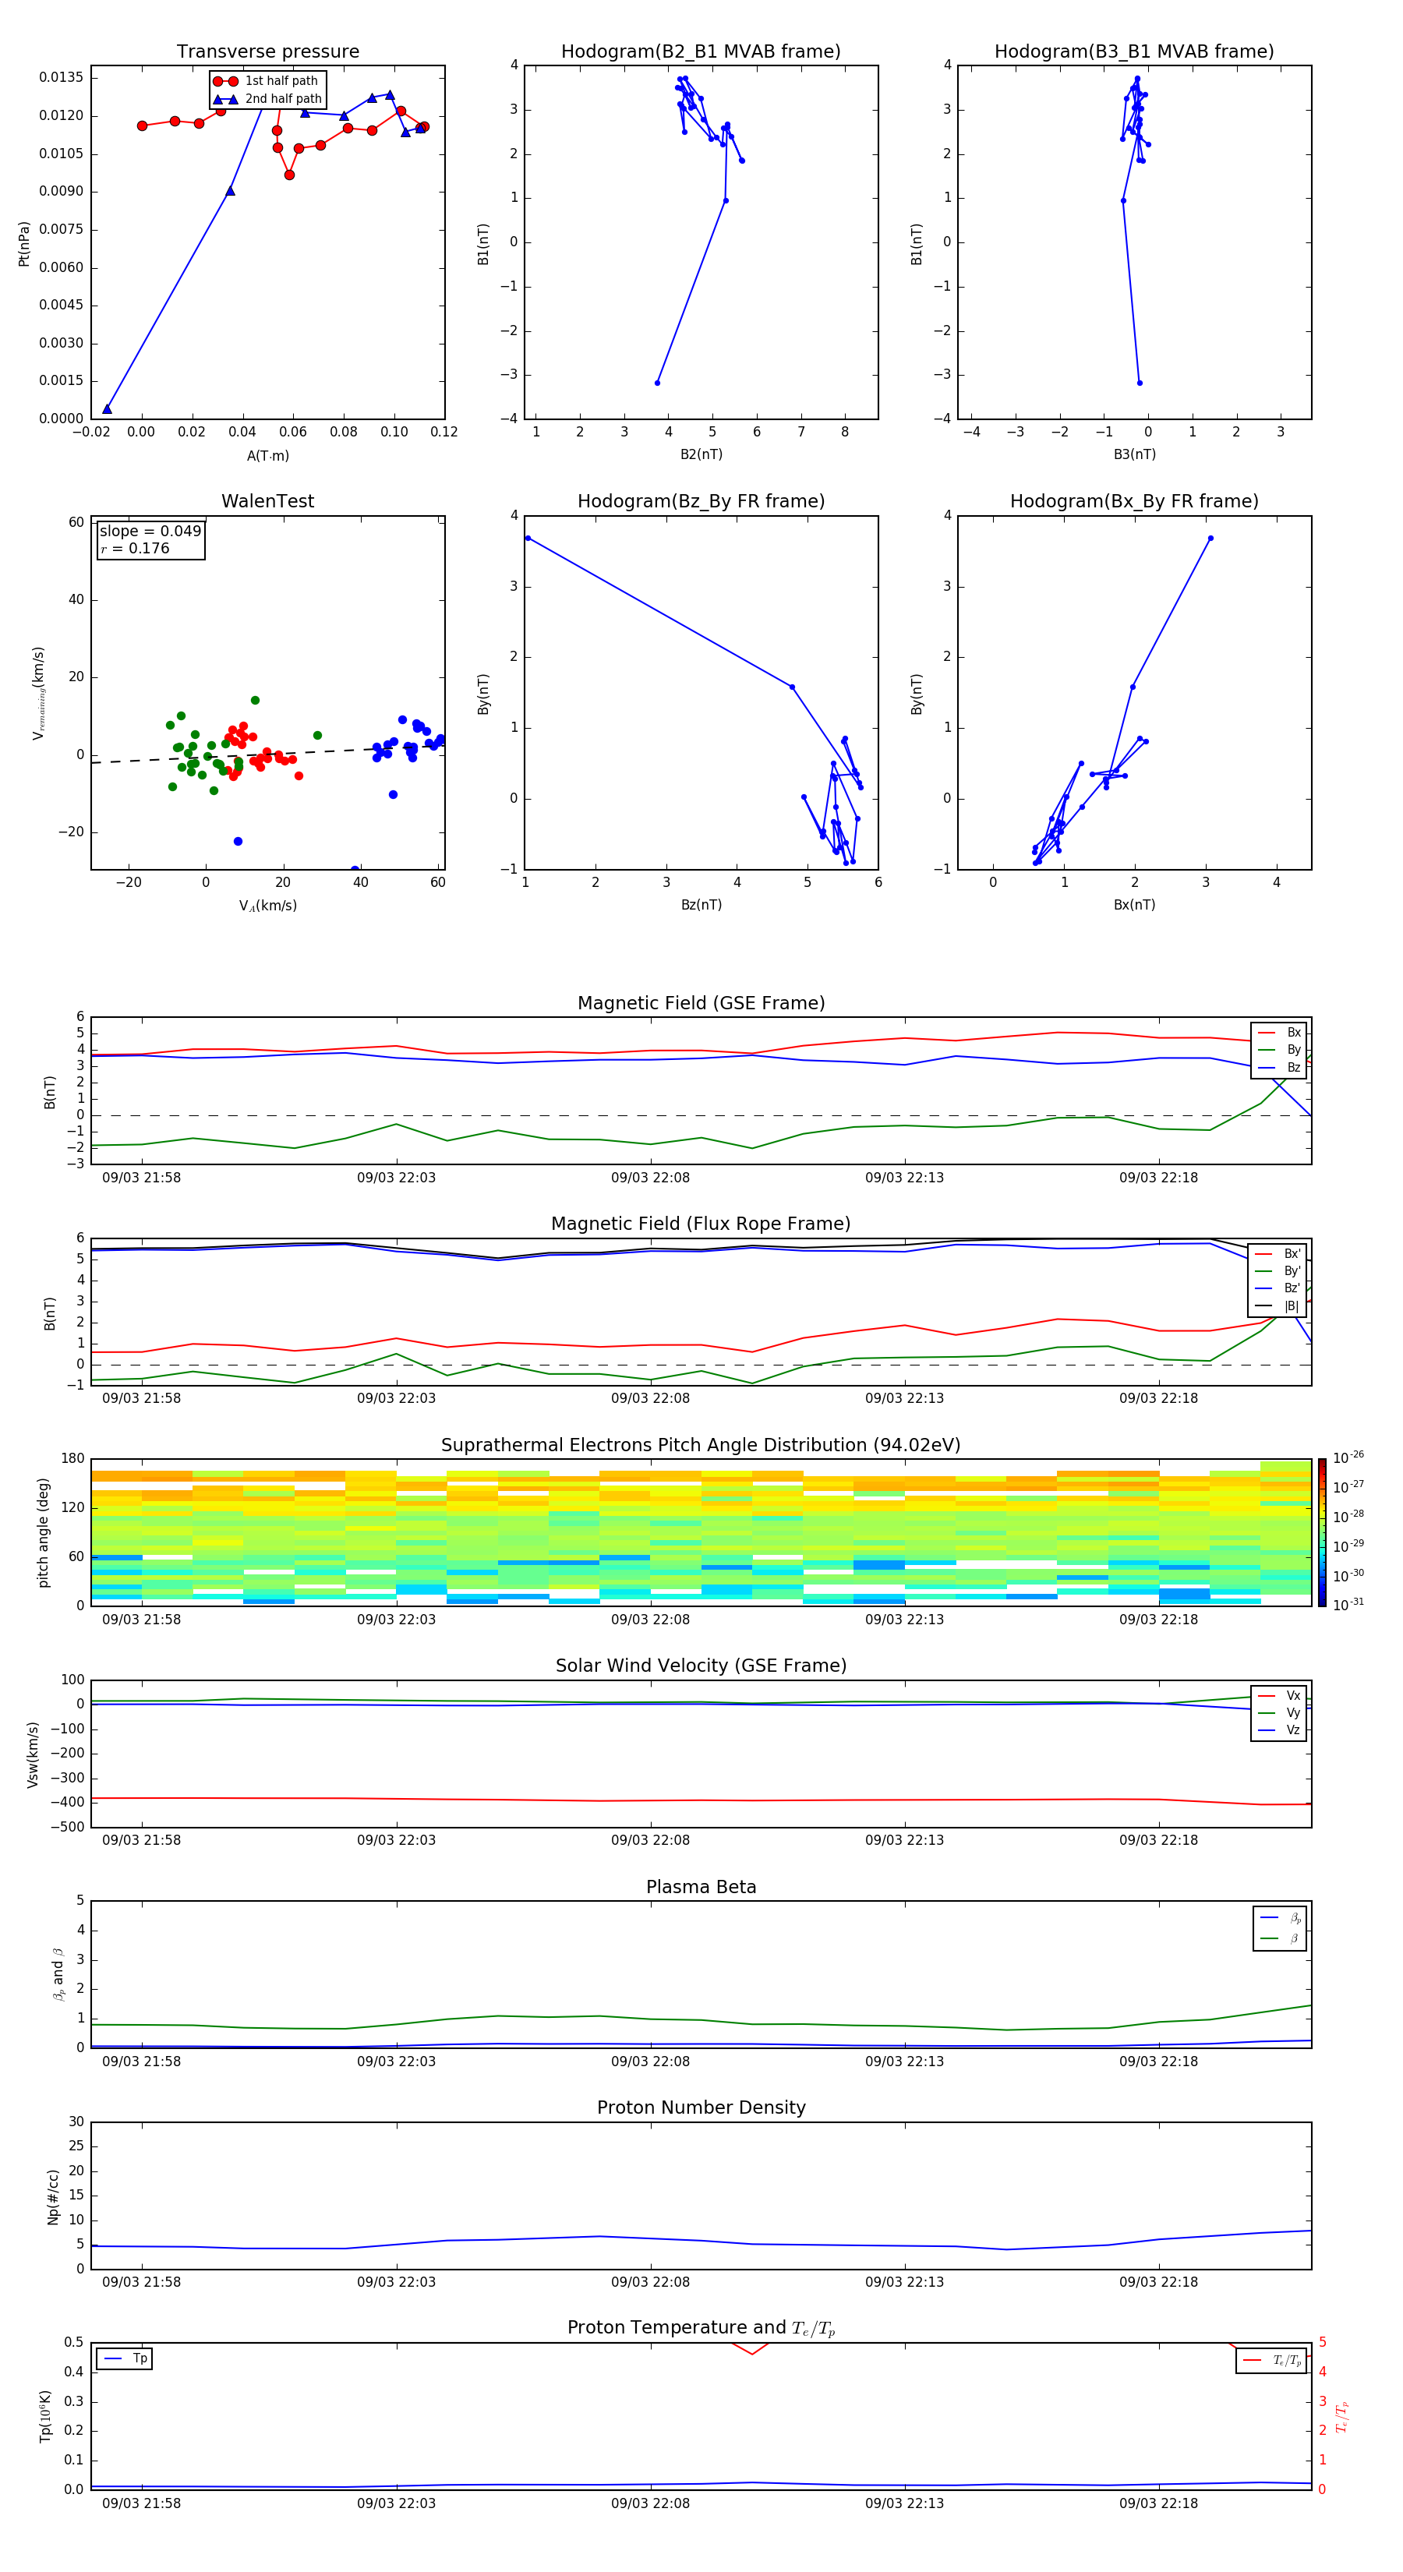Click the 'Hodogram(B3_B1 MVAB frame)' title

coord(1134,51)
